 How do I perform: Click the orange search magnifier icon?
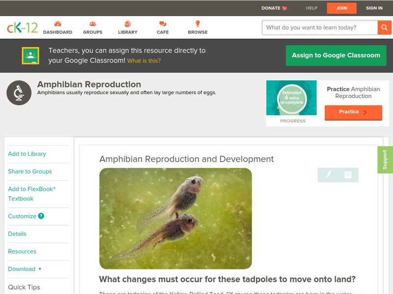tap(385, 27)
